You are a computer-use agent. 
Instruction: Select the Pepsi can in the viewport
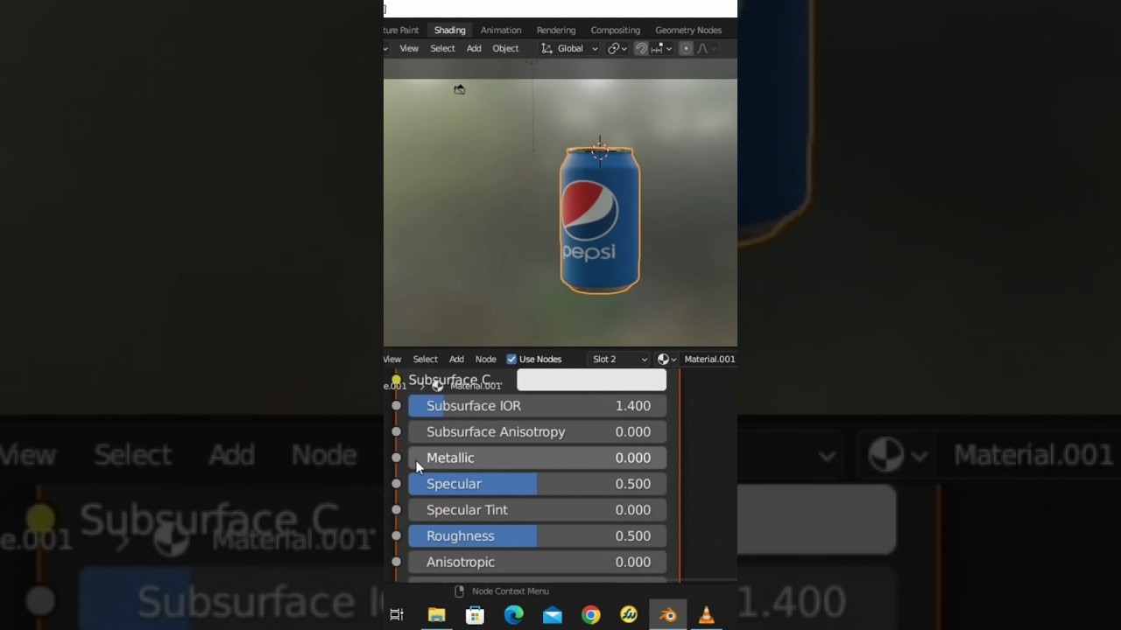[x=600, y=219]
